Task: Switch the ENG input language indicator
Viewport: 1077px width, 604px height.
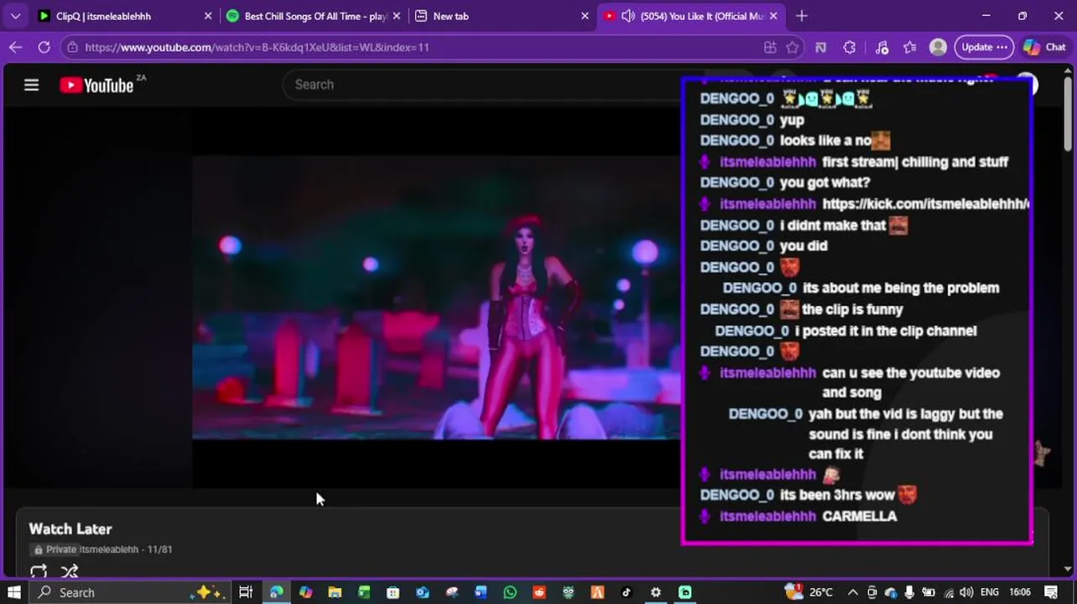Action: pyautogui.click(x=990, y=592)
